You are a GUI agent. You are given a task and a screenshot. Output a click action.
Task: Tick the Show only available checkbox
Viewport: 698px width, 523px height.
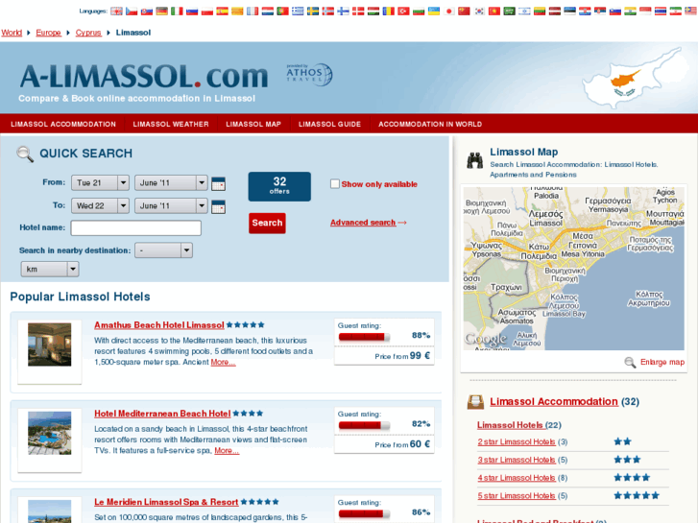click(x=335, y=184)
